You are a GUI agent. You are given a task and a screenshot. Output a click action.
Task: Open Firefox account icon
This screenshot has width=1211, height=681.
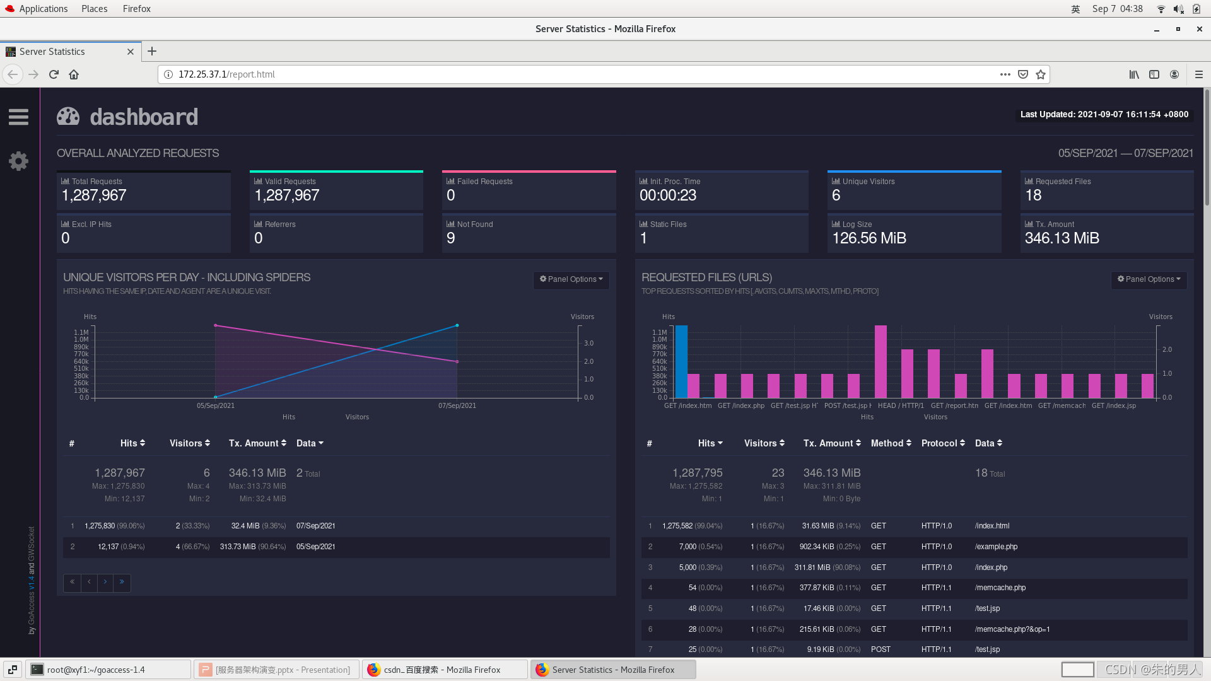pyautogui.click(x=1174, y=74)
